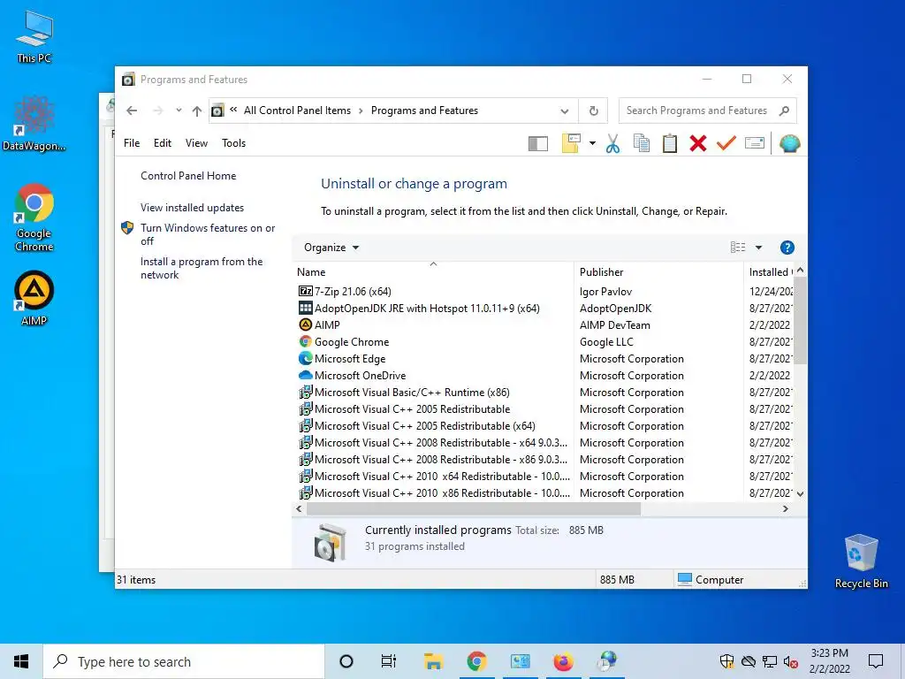Click the Control Panel taskbar icon
The image size is (905, 679).
520,661
